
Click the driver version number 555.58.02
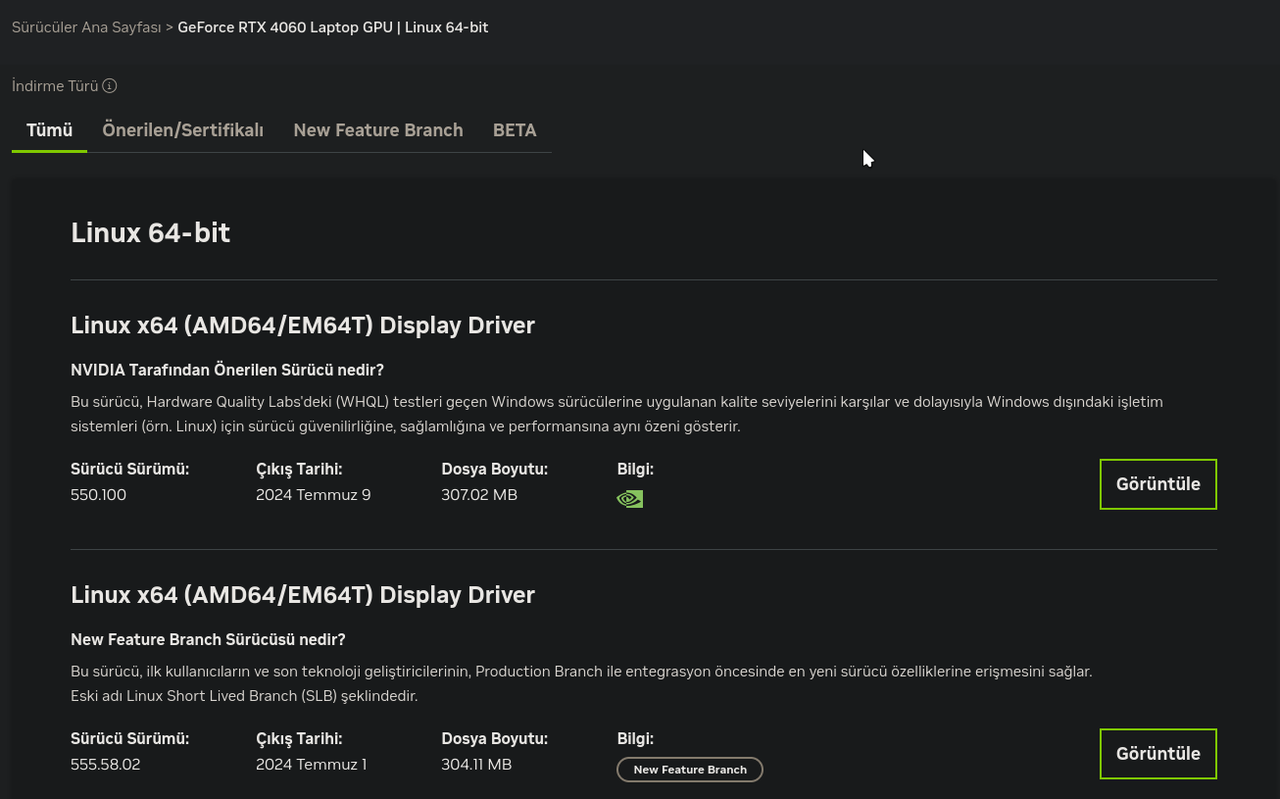point(106,765)
